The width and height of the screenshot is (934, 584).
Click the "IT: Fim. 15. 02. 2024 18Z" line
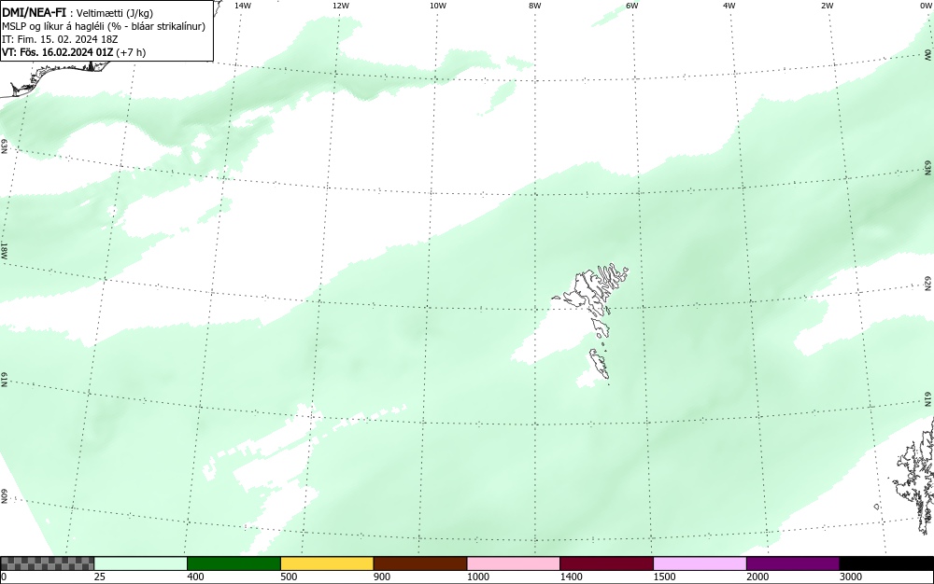60,39
